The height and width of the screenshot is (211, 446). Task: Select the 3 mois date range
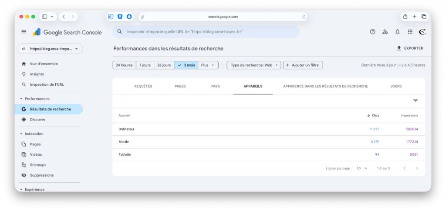coord(186,65)
